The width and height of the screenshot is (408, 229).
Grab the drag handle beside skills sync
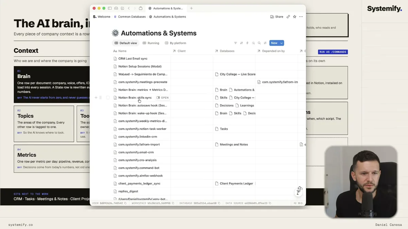100,98
